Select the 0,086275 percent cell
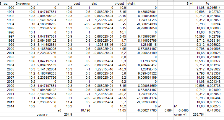224x120 pixels. tap(213, 106)
